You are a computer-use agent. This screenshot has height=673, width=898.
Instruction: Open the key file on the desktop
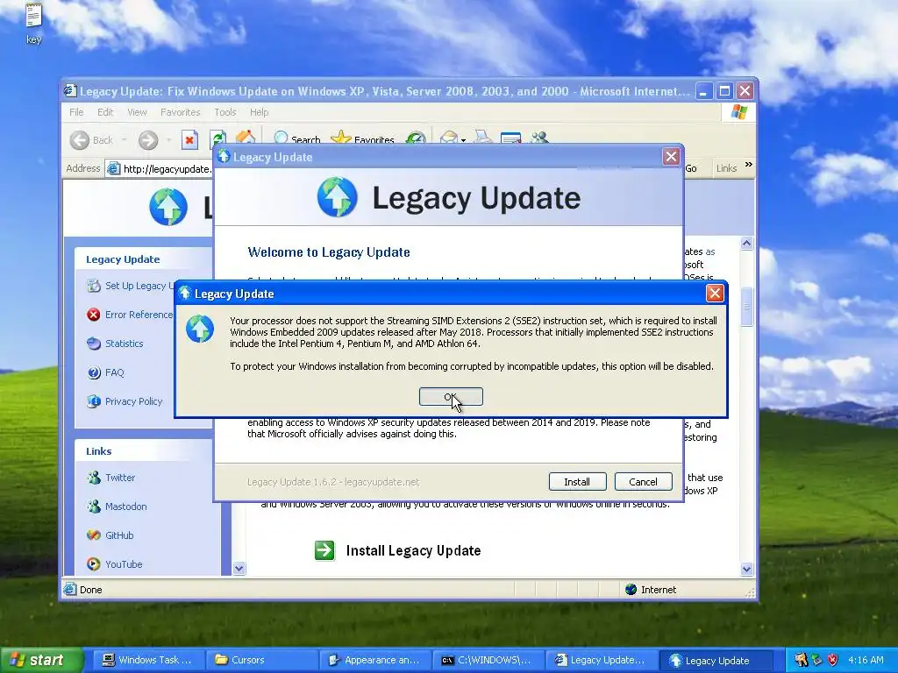[34, 24]
